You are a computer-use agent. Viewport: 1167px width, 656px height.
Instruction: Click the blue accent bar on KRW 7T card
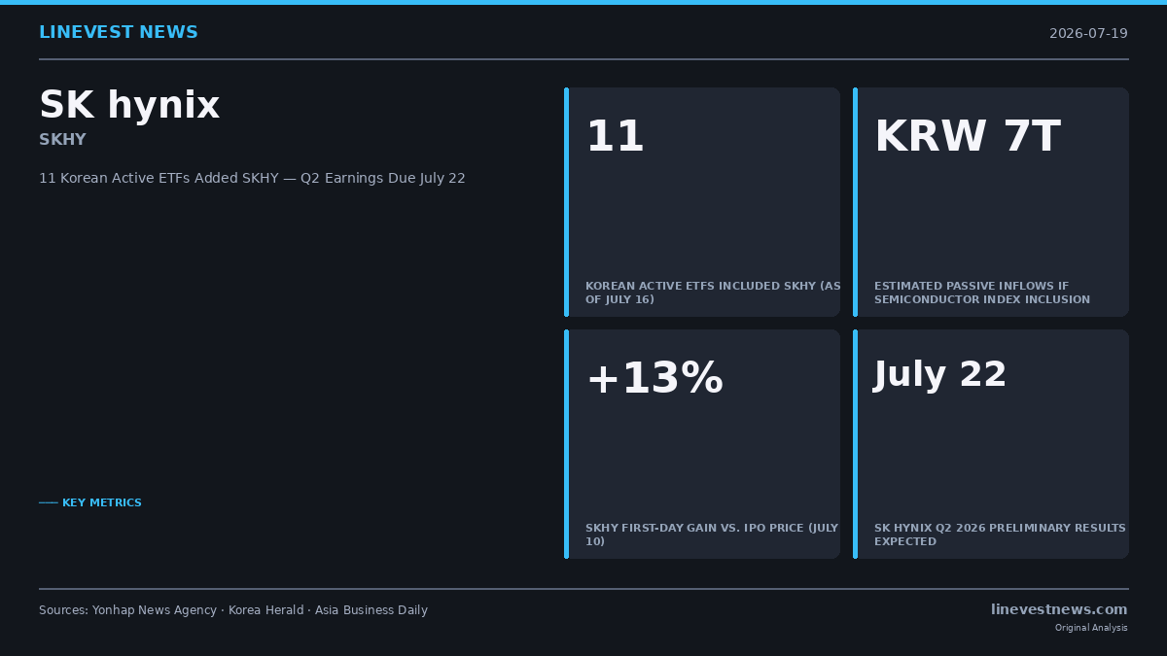pyautogui.click(x=855, y=202)
